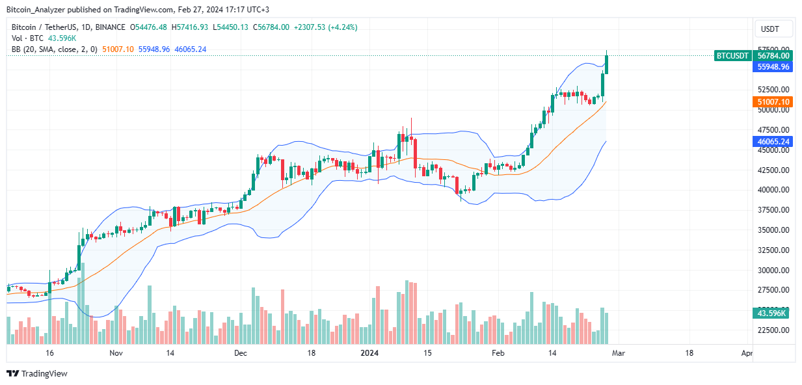Click the 2024 label on time axis
Image resolution: width=802 pixels, height=385 pixels.
[x=369, y=353]
